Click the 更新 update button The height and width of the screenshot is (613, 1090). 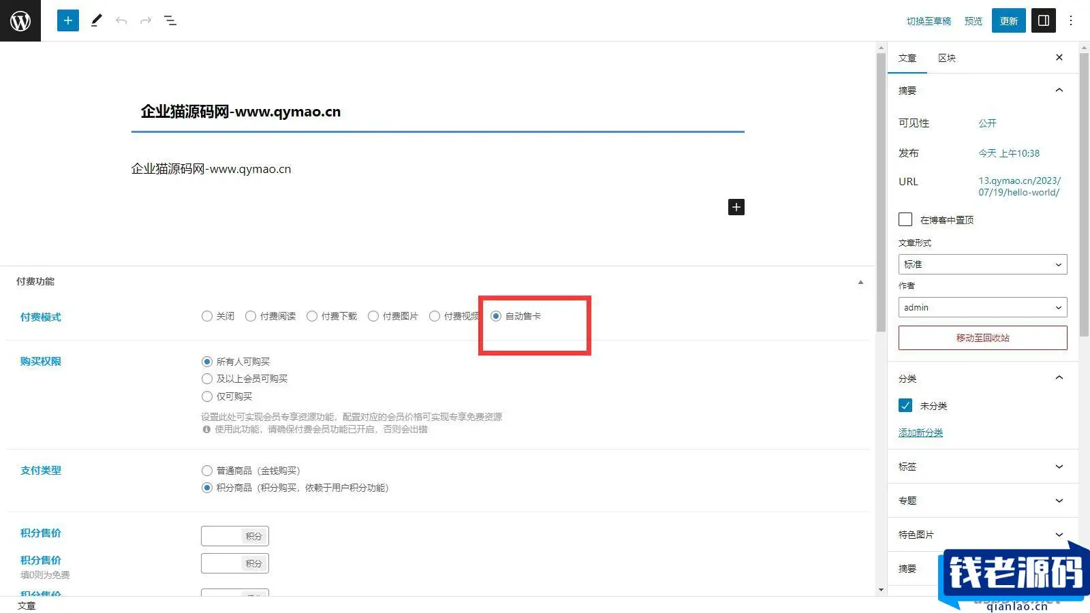pos(1009,21)
